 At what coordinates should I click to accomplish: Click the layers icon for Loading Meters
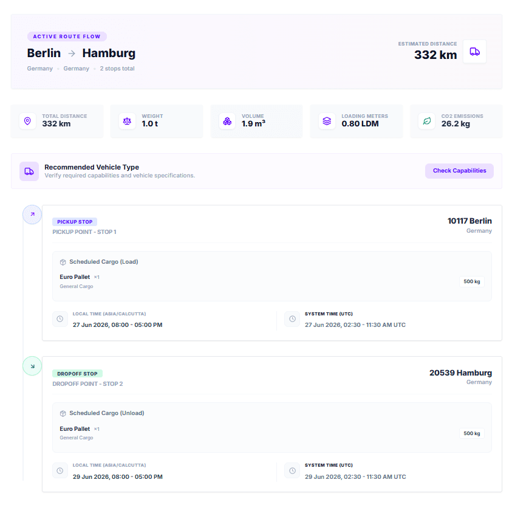[327, 121]
